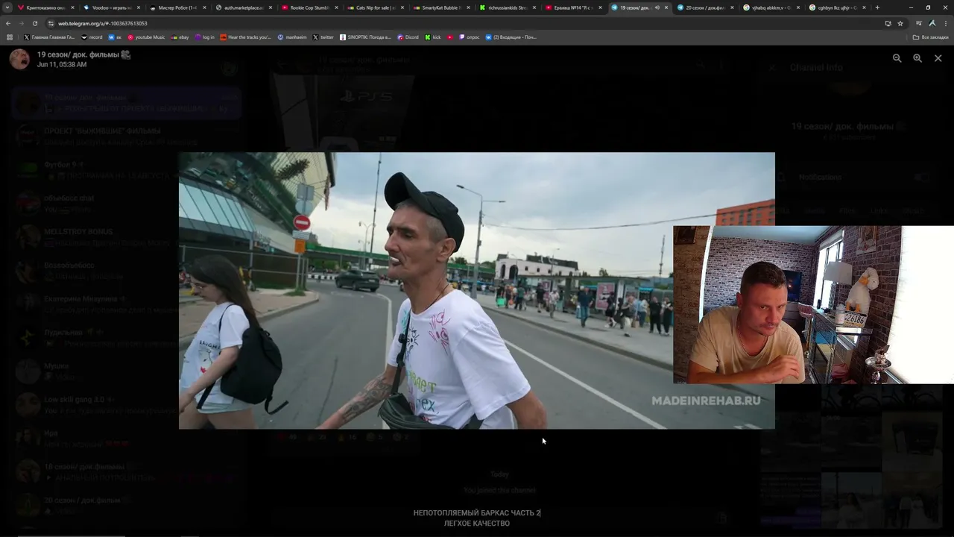The image size is (954, 537).
Task: Open the Входящие mail bookmark
Action: [x=511, y=37]
